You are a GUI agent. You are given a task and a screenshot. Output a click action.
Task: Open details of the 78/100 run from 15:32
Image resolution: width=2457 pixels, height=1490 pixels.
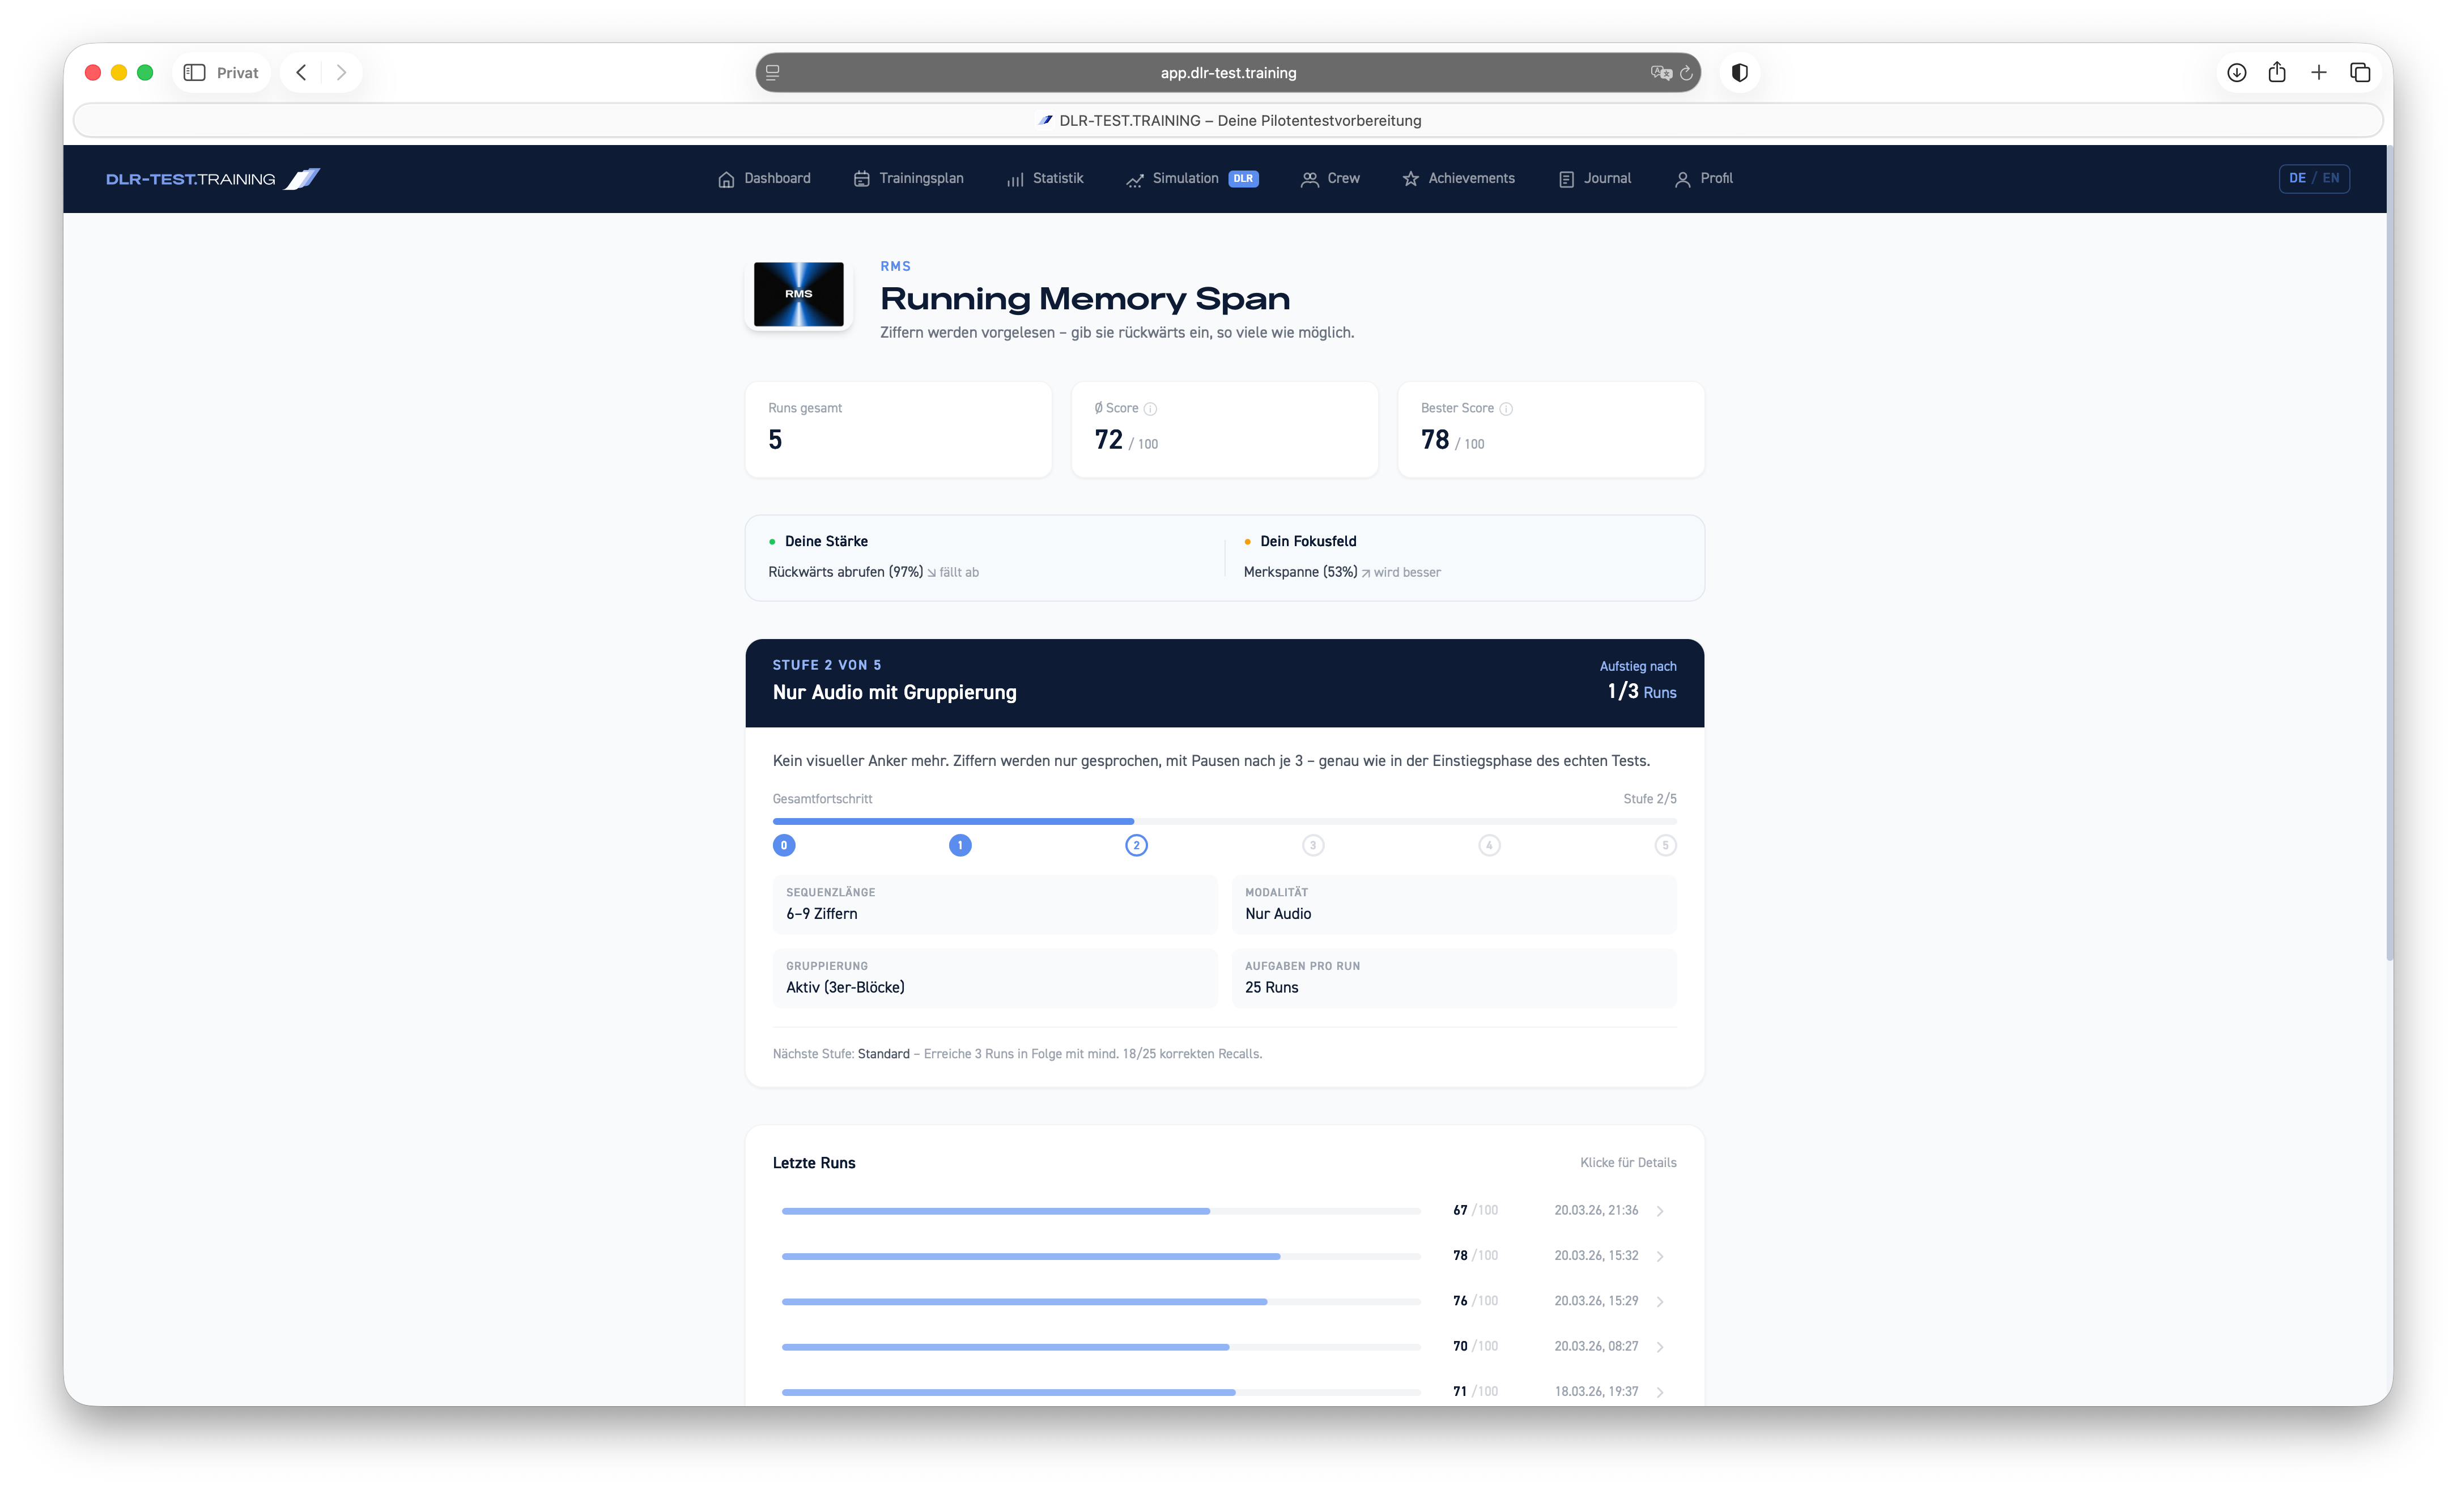1659,1256
